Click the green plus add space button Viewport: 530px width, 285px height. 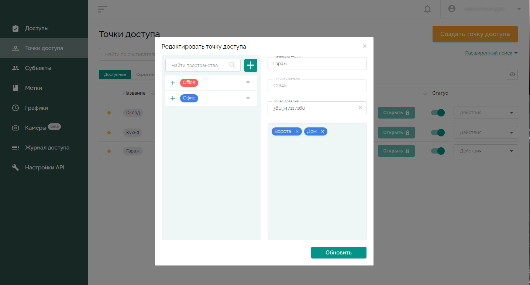pos(251,65)
